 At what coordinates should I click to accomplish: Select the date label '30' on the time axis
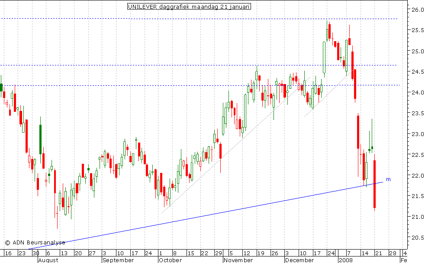point(36,253)
